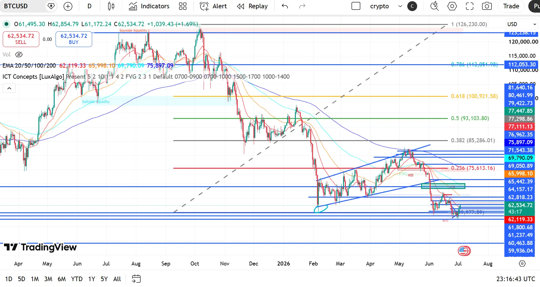Set the range to 3M
Screen dimensions: 540x287
tap(48, 279)
